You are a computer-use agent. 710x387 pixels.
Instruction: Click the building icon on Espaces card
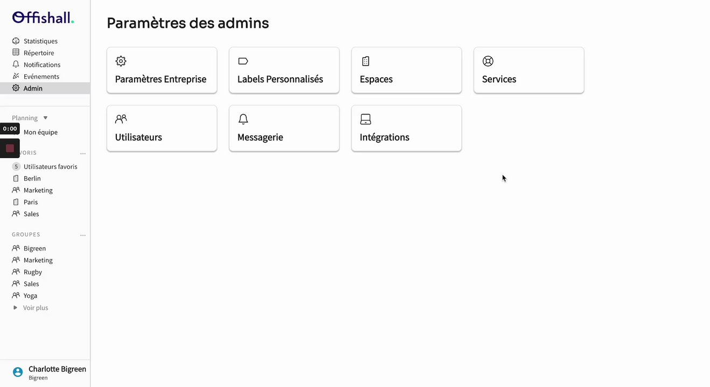tap(365, 61)
